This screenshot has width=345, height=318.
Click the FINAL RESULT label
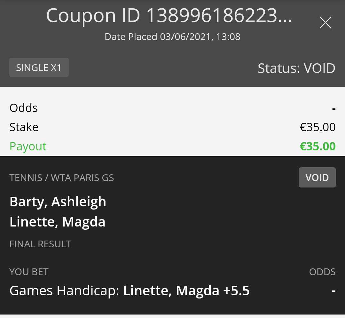pyautogui.click(x=41, y=244)
